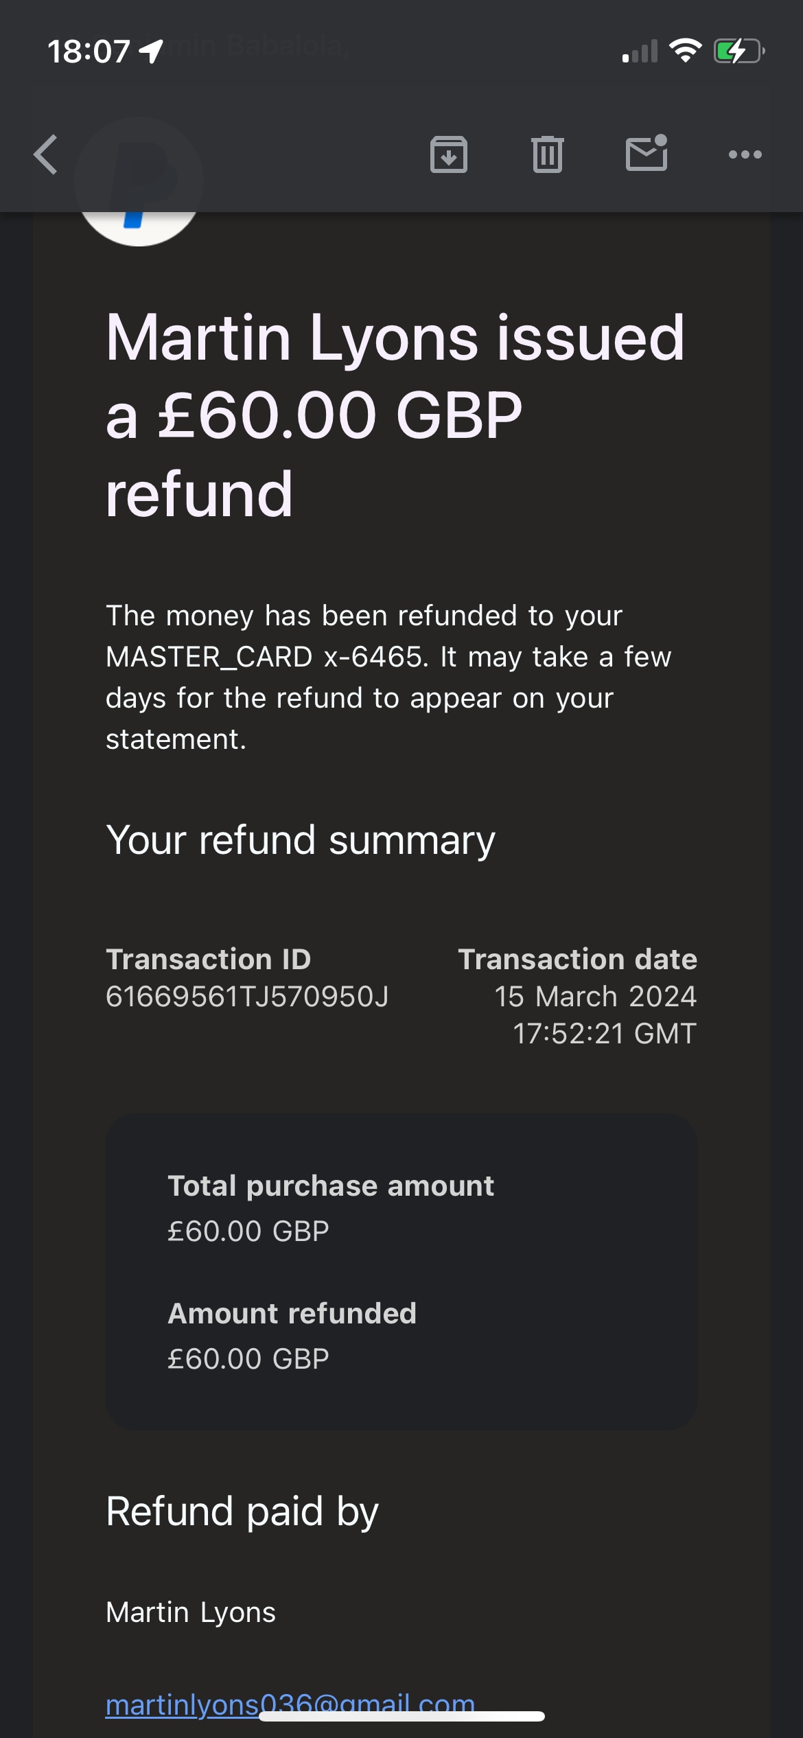Tap the Wi-Fi status icon
This screenshot has height=1738, width=803.
click(685, 51)
